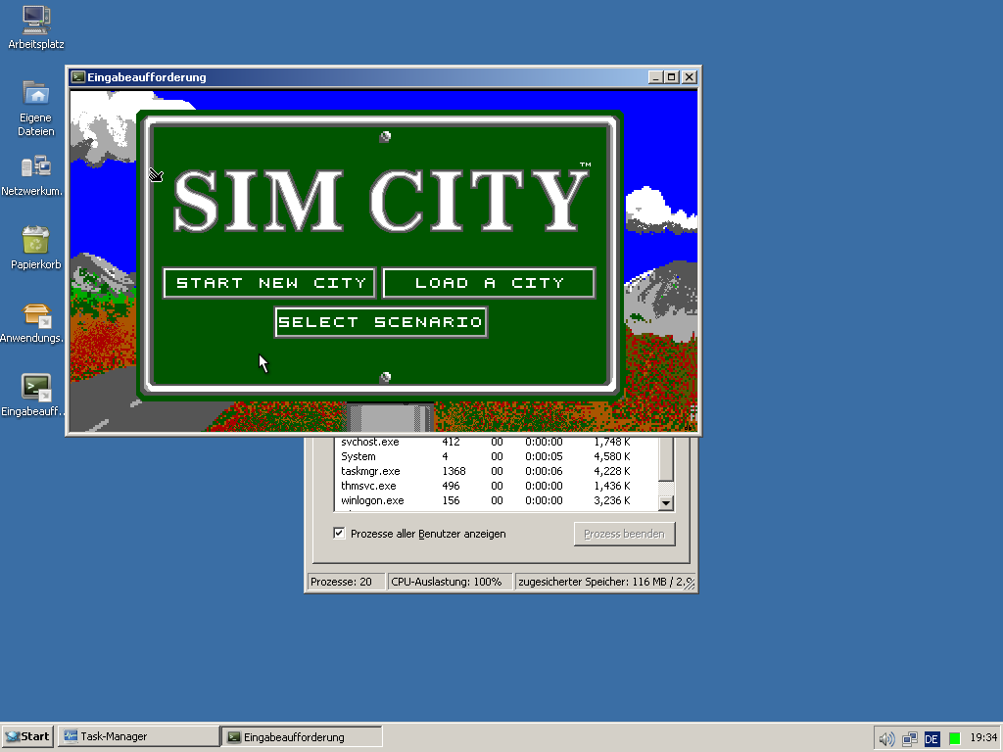This screenshot has height=752, width=1003.
Task: Open the DE language indicator
Action: coord(931,738)
